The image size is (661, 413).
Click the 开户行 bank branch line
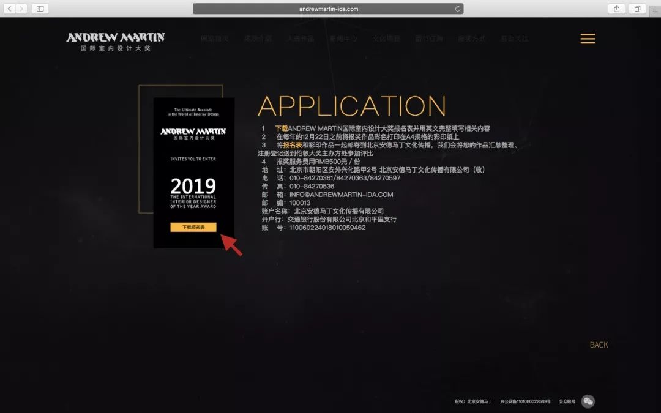pos(329,219)
